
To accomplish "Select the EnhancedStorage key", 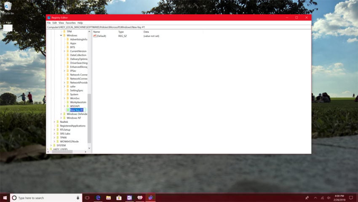I will [78, 67].
